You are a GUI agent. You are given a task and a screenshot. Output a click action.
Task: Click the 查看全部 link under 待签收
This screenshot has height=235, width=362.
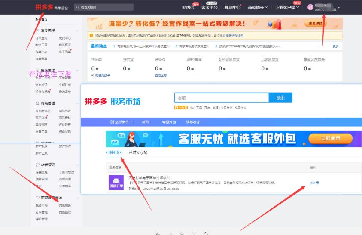(x=161, y=75)
